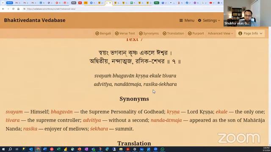The width and height of the screenshot is (271, 152).
Task: Expand the Page Info dropdown
Action: pyautogui.click(x=250, y=33)
